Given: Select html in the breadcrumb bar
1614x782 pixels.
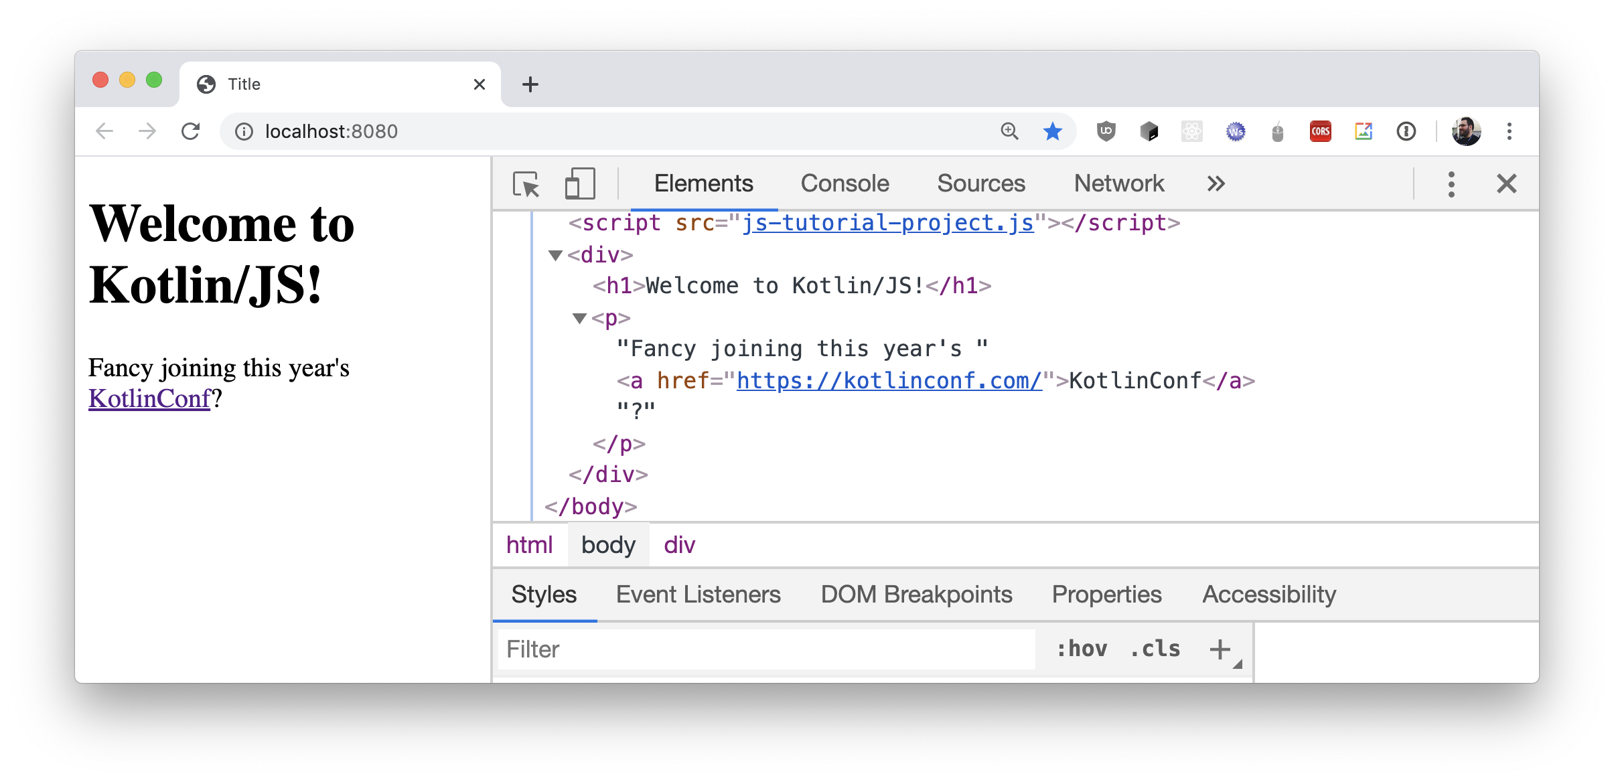Looking at the screenshot, I should [x=529, y=545].
